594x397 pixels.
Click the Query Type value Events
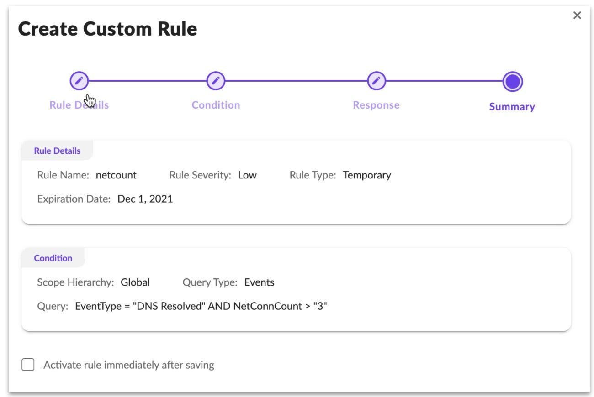[259, 282]
